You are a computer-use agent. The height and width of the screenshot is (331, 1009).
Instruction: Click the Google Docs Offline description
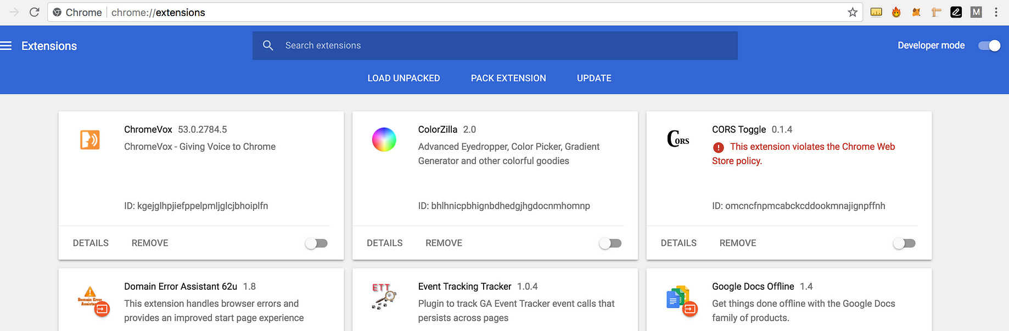click(x=804, y=311)
